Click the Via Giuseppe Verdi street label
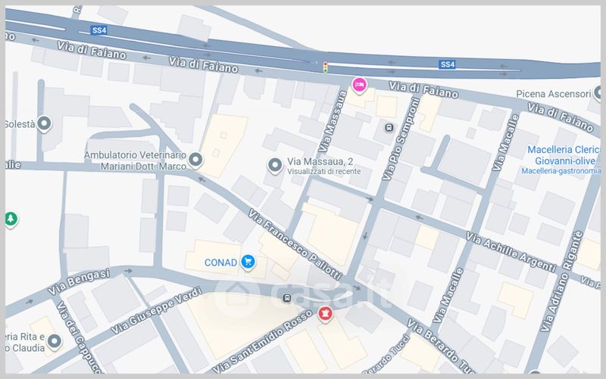606x379 pixels. pyautogui.click(x=158, y=311)
